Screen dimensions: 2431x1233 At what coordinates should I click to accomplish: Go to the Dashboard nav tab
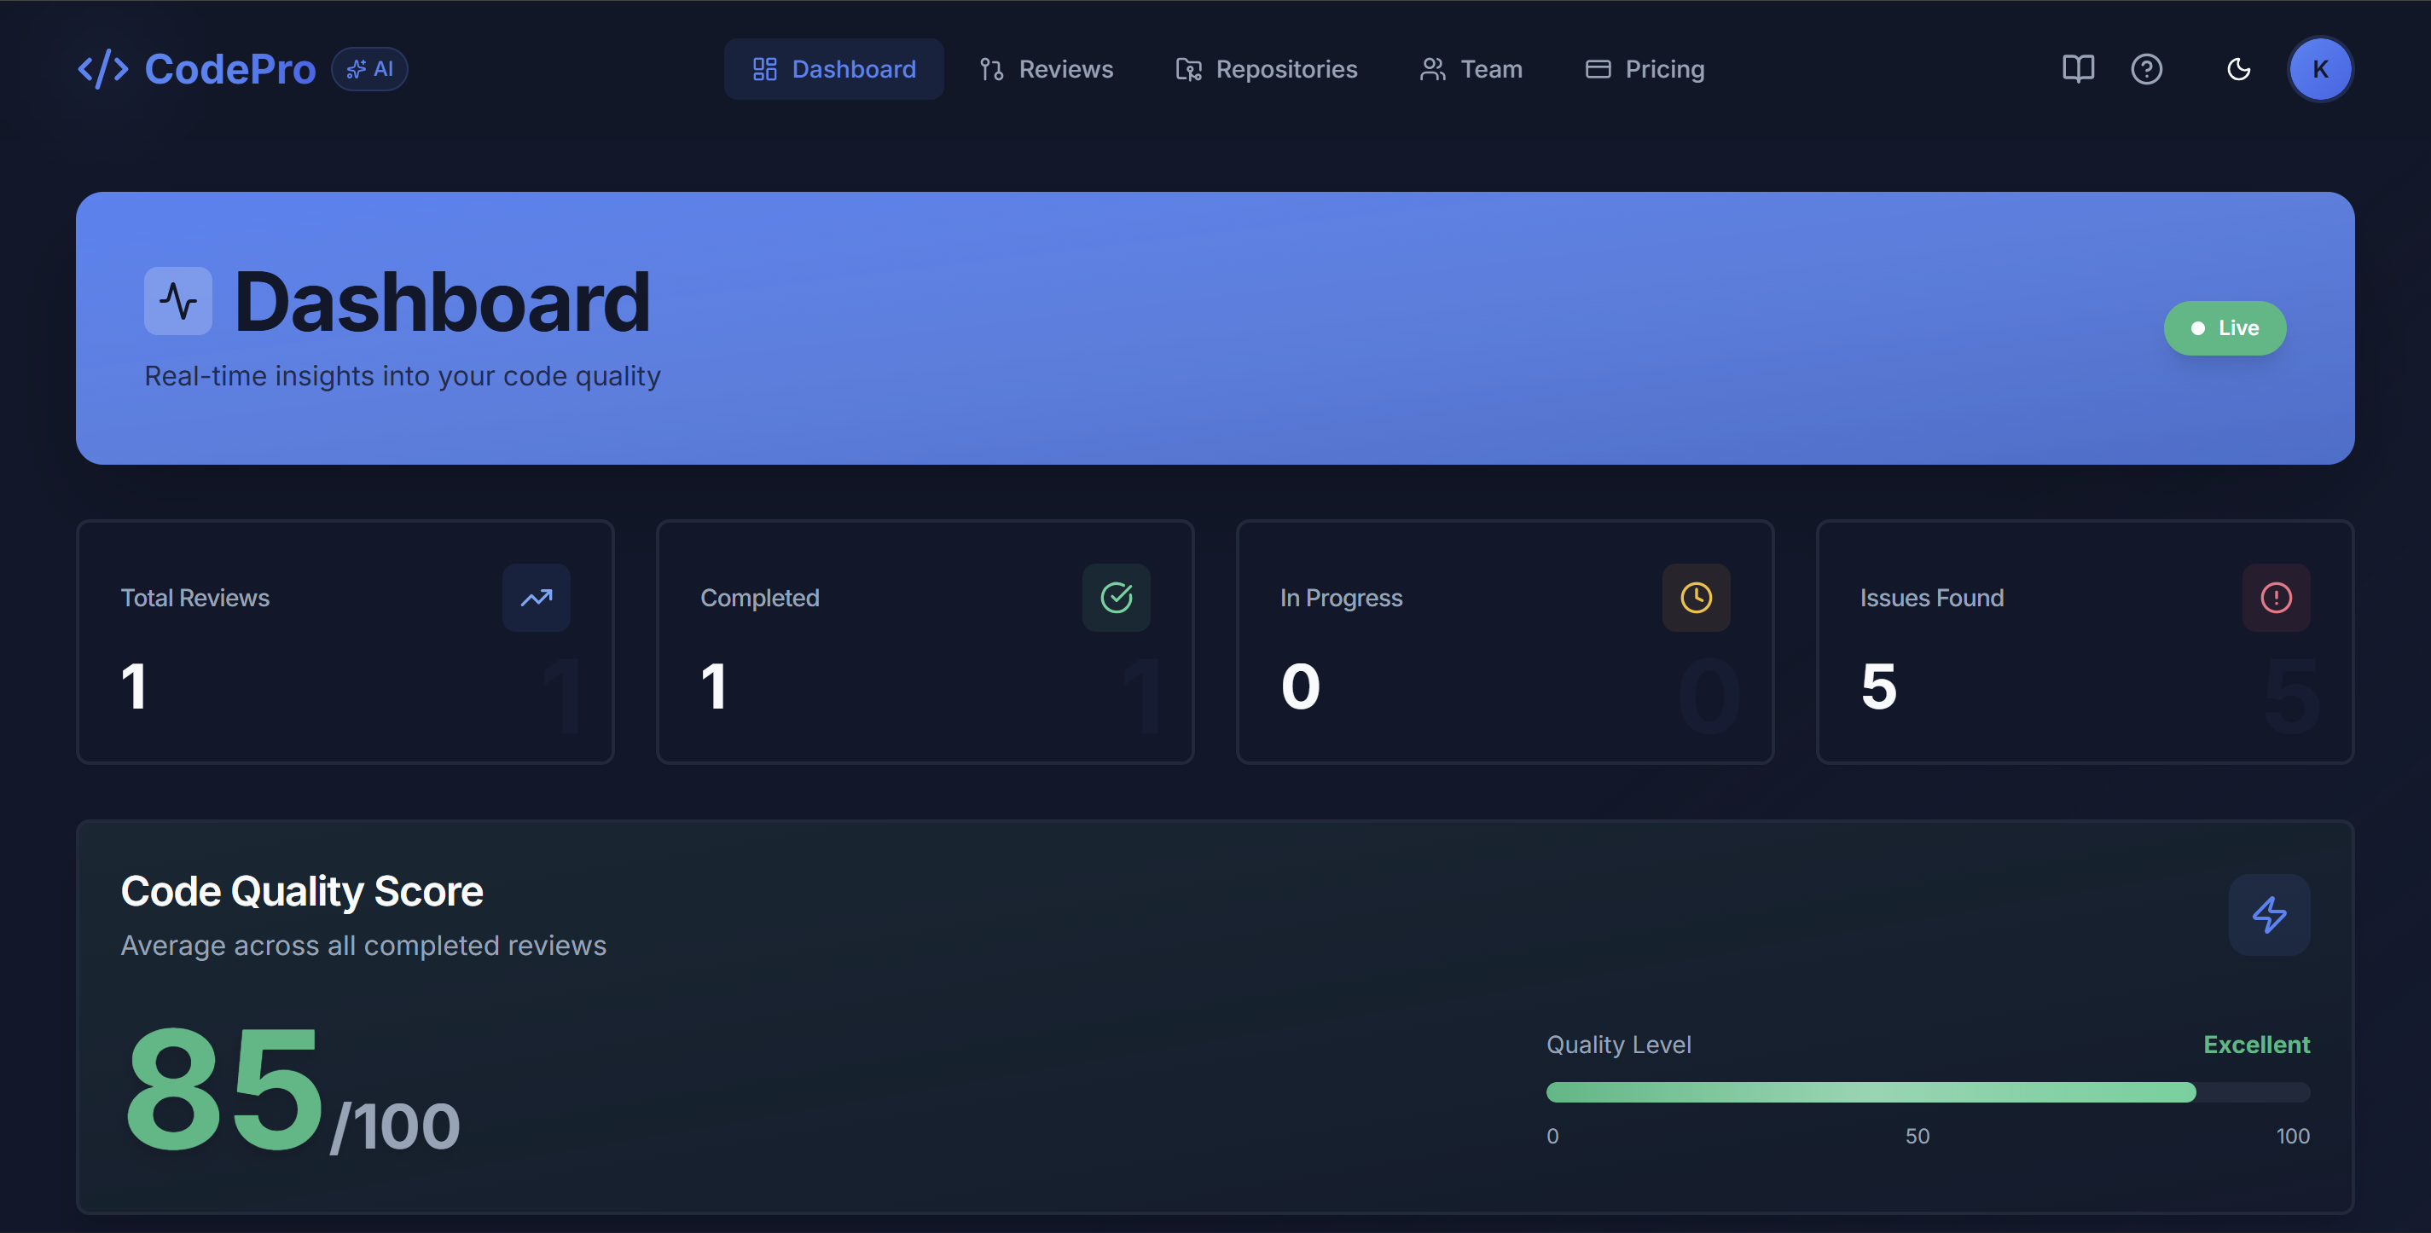833,69
